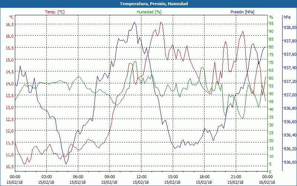Click the "936,40" pressure axis value
The height and width of the screenshot is (186, 297).
coord(290,135)
